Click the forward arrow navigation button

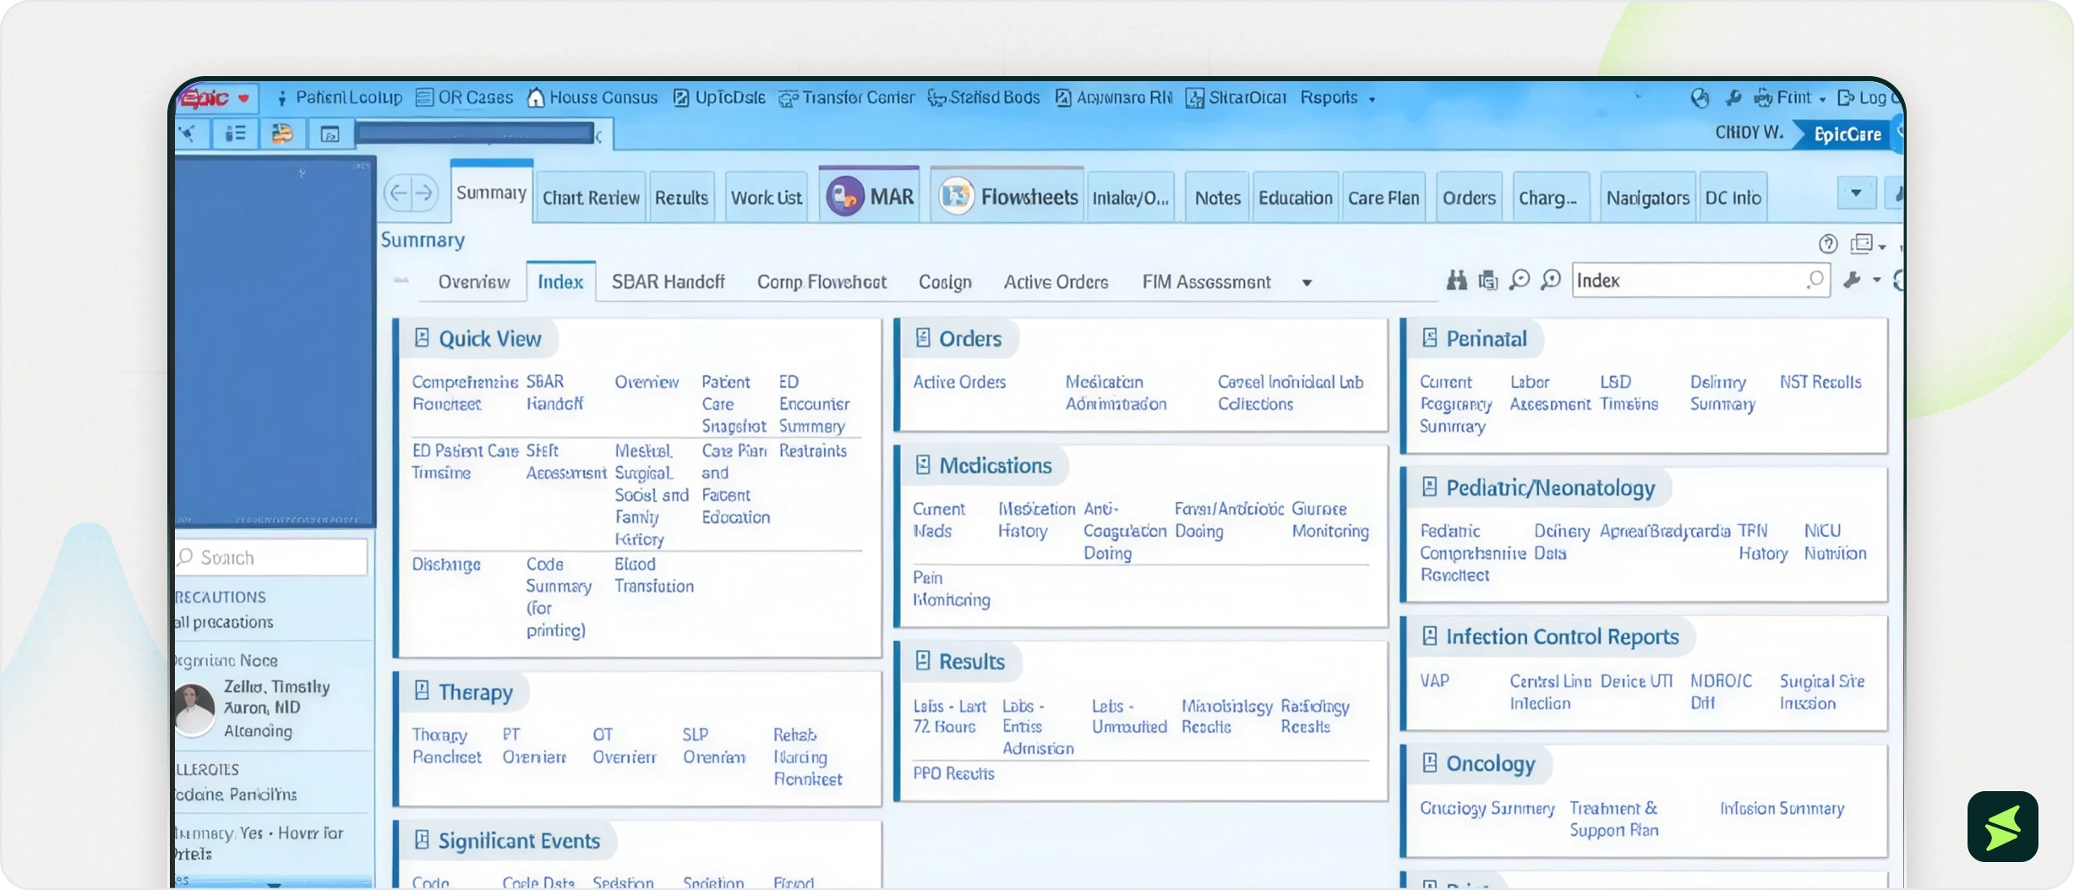[x=425, y=193]
